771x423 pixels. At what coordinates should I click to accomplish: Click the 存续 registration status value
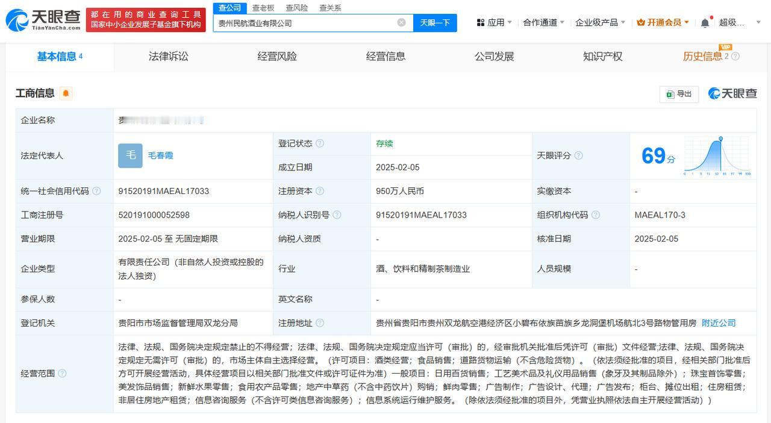[384, 143]
